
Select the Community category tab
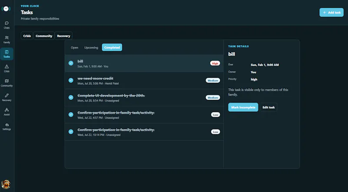point(44,36)
